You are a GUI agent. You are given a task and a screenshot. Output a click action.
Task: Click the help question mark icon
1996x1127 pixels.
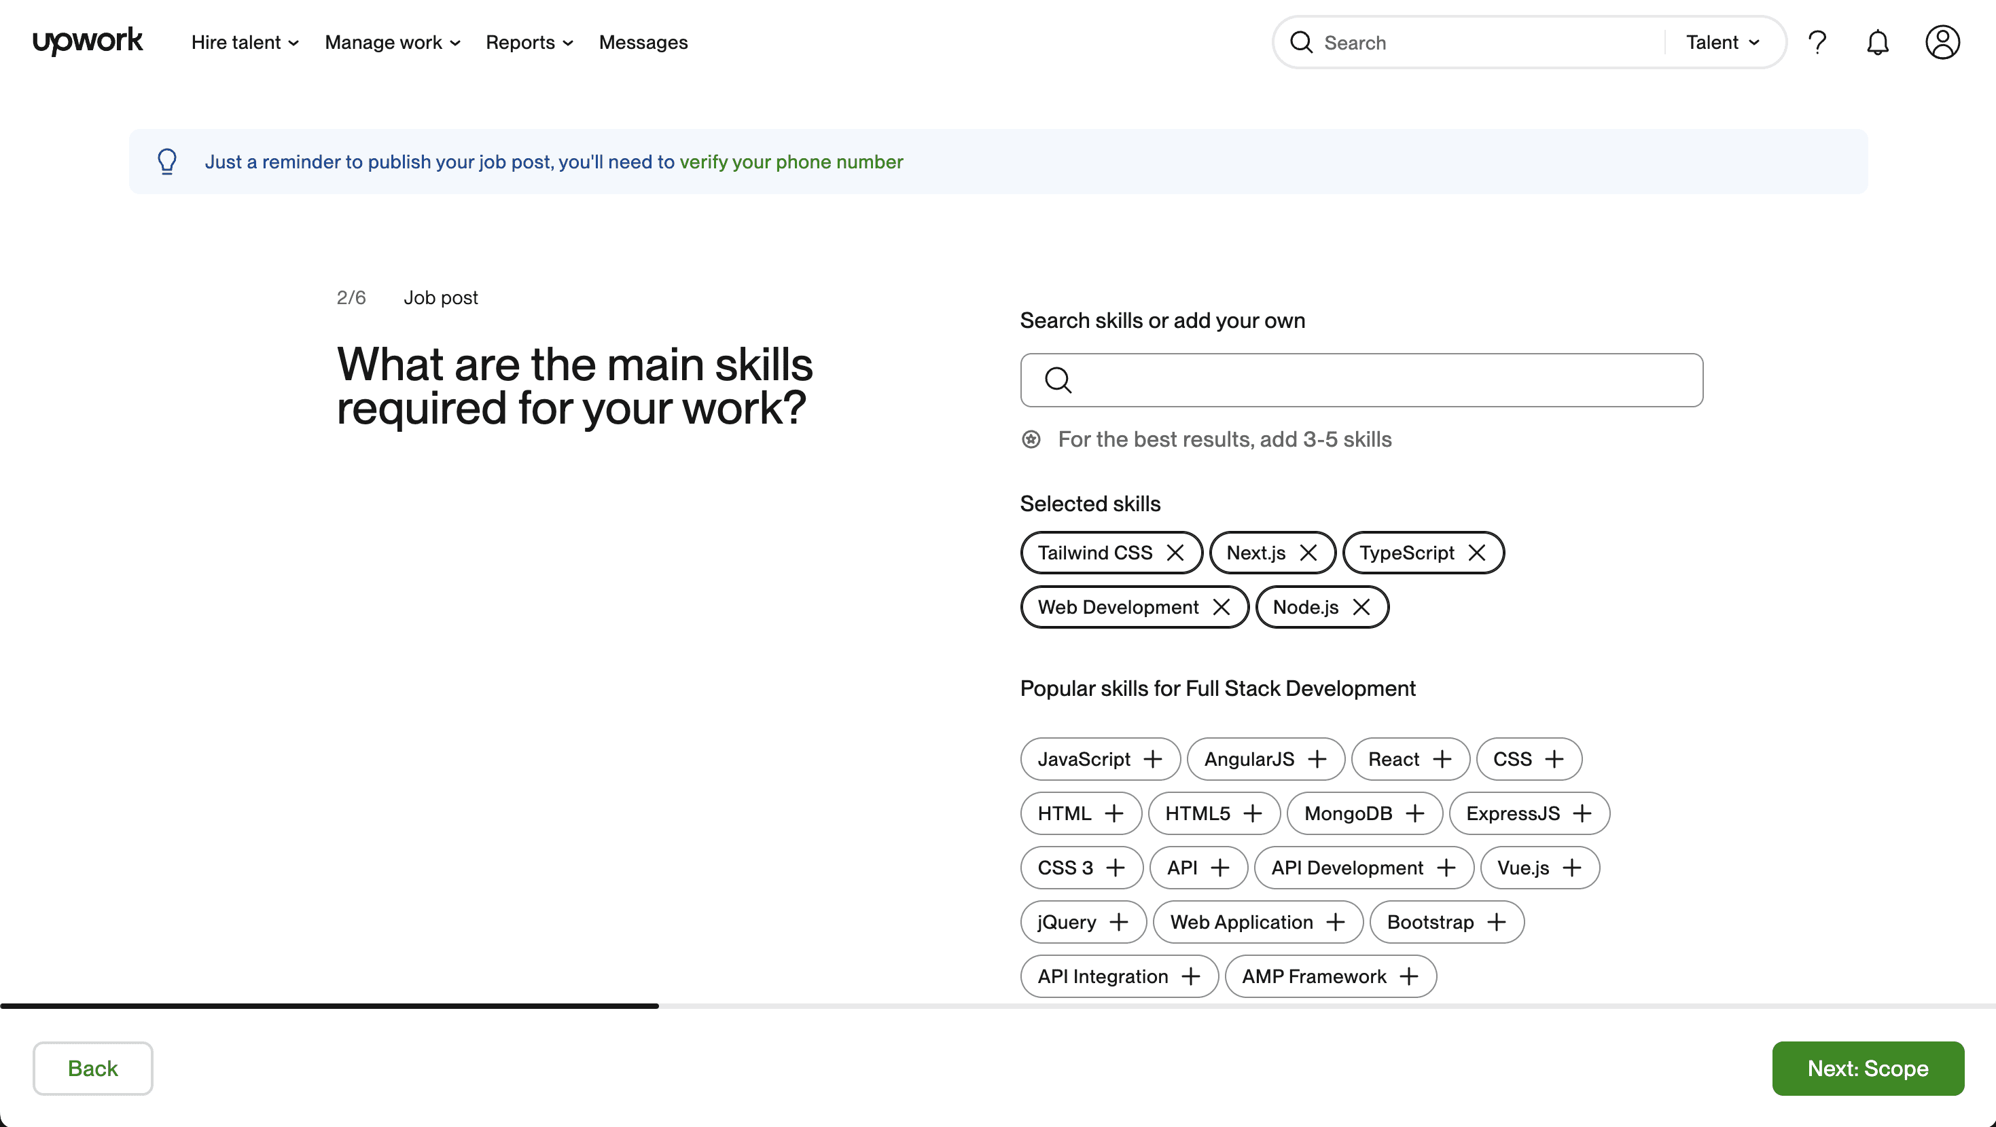point(1818,43)
